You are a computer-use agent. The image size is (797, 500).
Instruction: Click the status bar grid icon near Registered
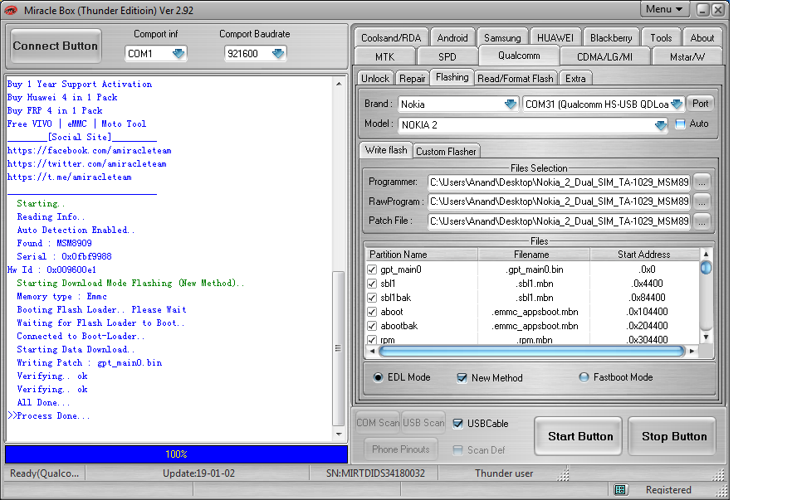click(x=620, y=490)
